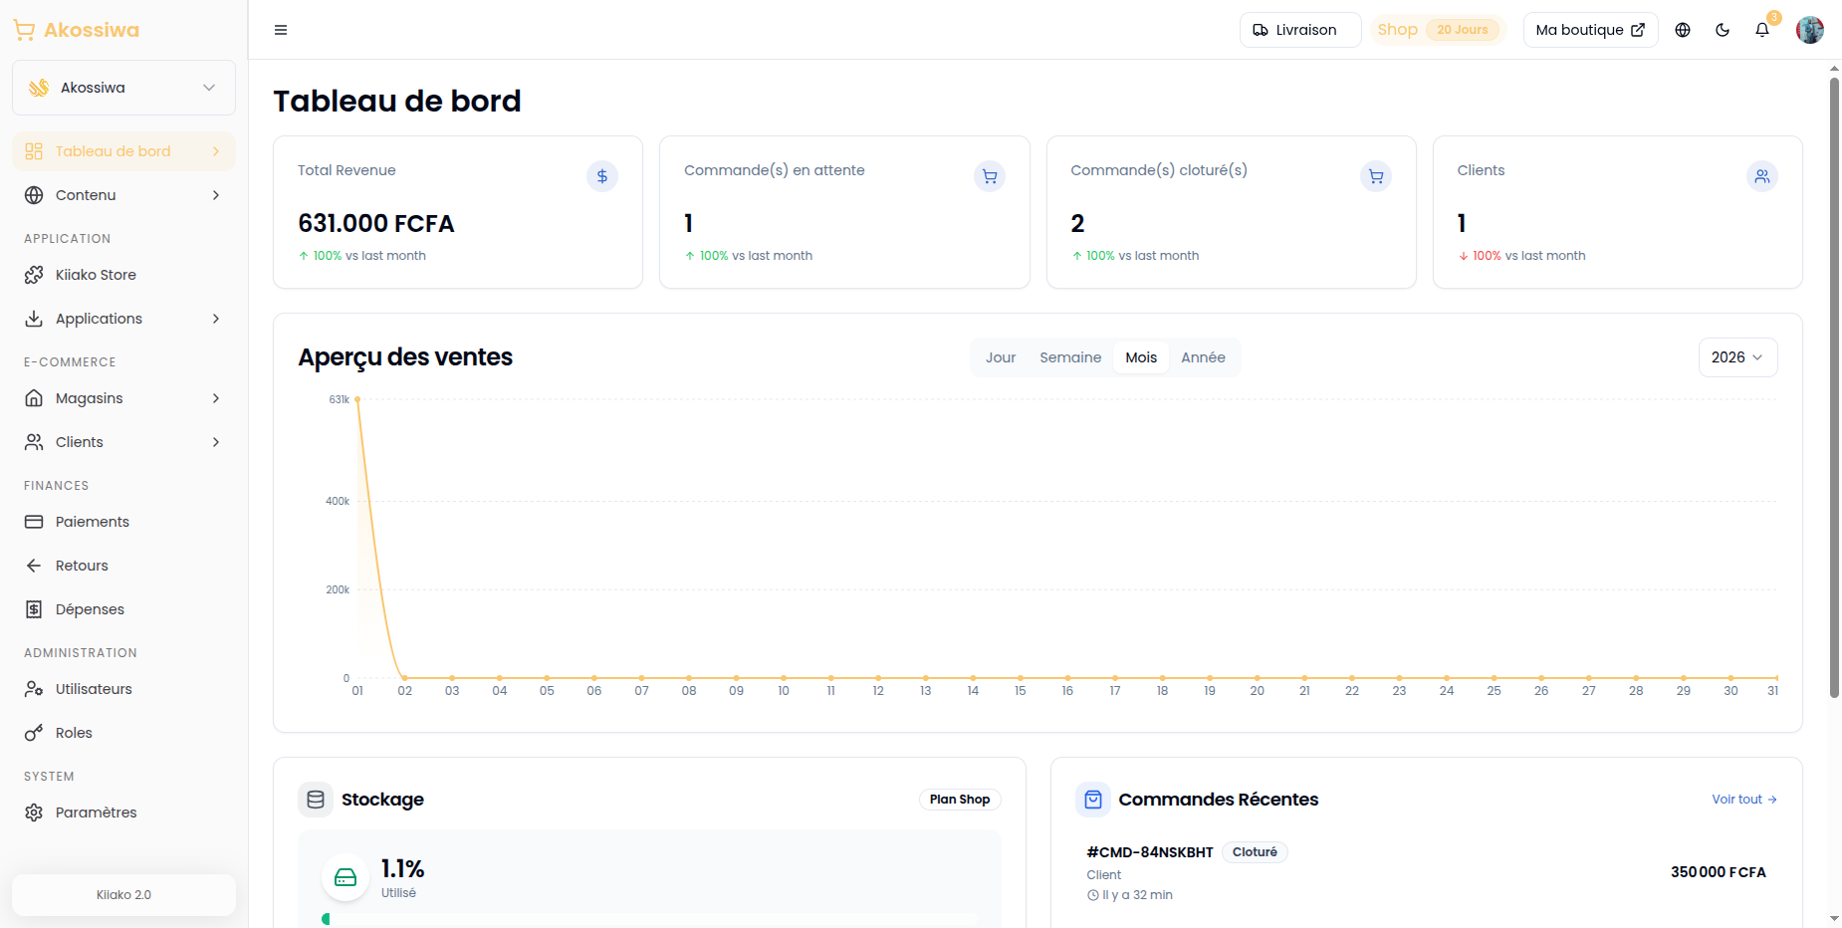This screenshot has height=928, width=1842.
Task: Open the user avatar menu
Action: (x=1810, y=30)
